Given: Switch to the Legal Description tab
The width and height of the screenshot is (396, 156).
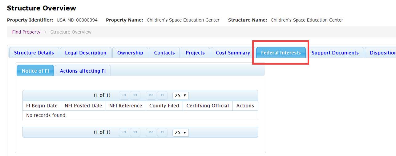Looking at the screenshot, I should (x=86, y=53).
